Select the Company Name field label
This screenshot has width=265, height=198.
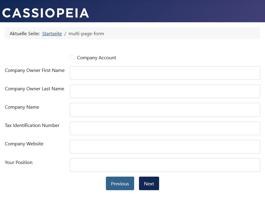[x=22, y=107]
